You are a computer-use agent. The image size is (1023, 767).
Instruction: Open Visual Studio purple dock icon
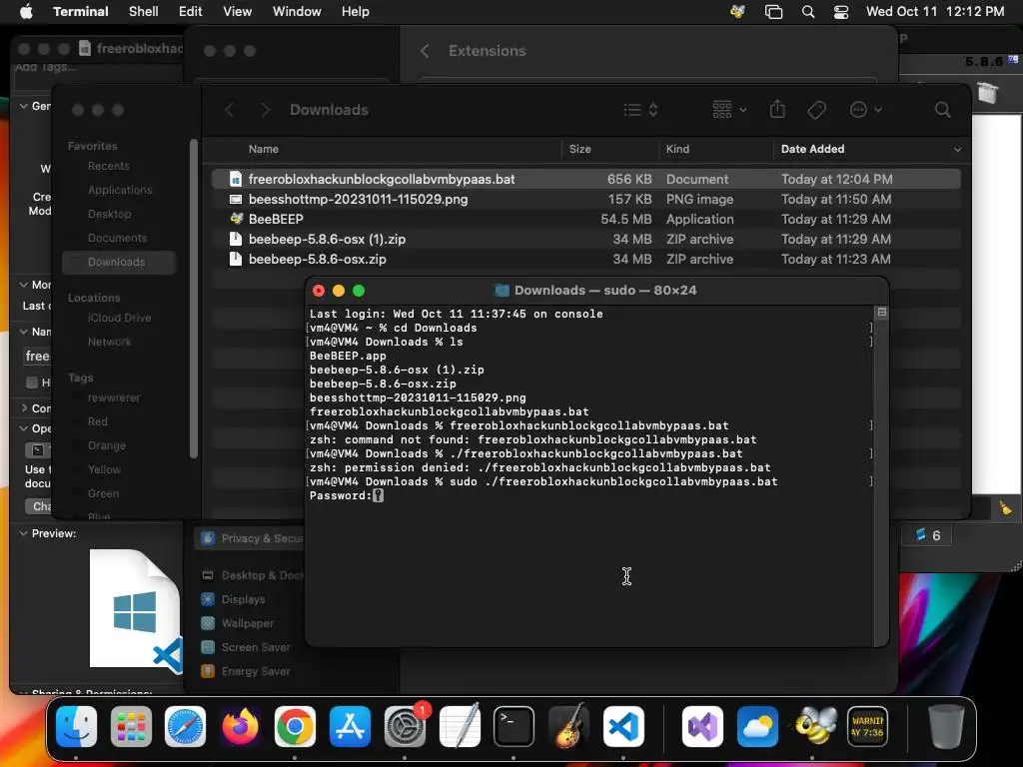pos(702,727)
